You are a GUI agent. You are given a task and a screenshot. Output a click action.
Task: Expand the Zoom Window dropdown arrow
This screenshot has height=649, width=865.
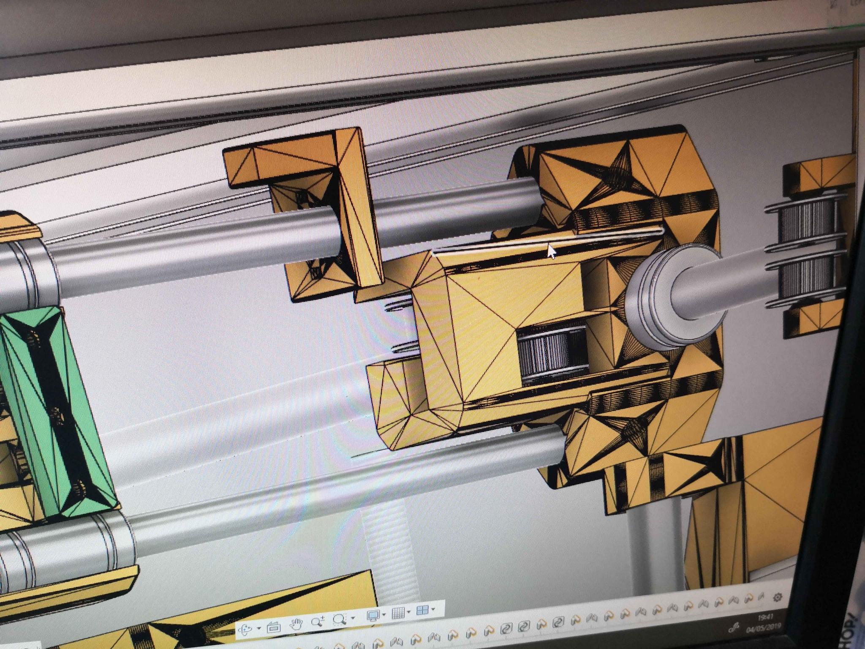[352, 618]
